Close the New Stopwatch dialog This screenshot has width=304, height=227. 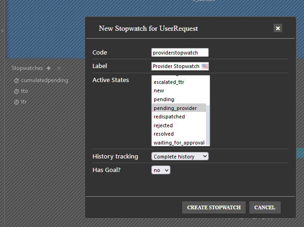(278, 28)
